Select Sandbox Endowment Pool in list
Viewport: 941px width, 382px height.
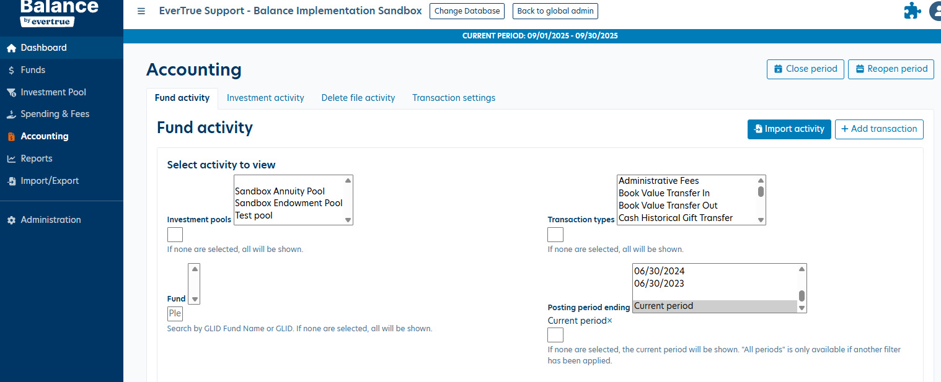point(288,203)
